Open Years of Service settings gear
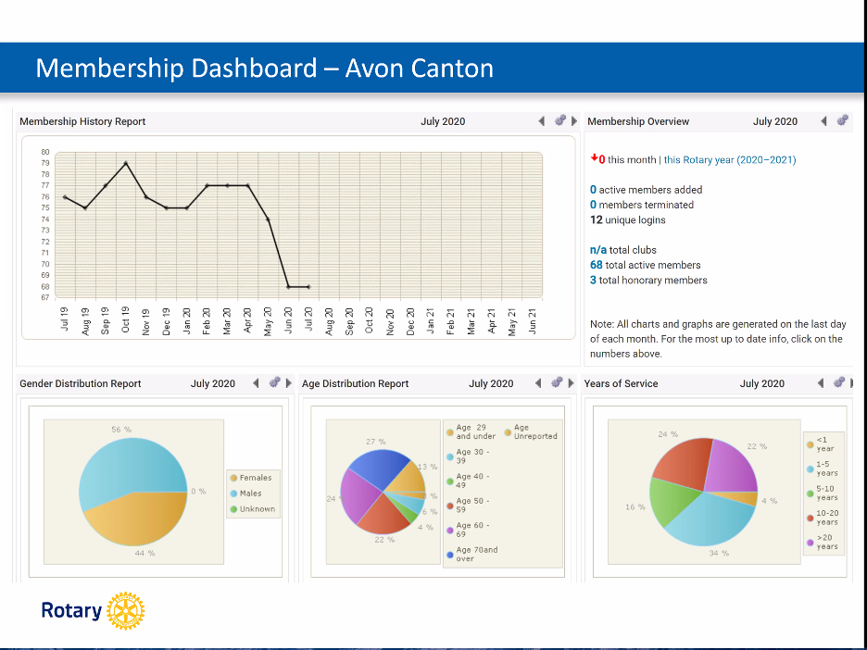The image size is (867, 650). point(838,383)
